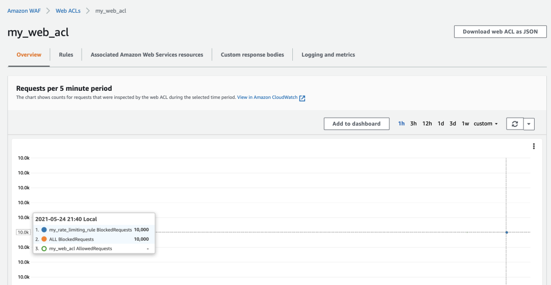Open the three-dot chart options menu
The width and height of the screenshot is (551, 285).
tap(534, 146)
